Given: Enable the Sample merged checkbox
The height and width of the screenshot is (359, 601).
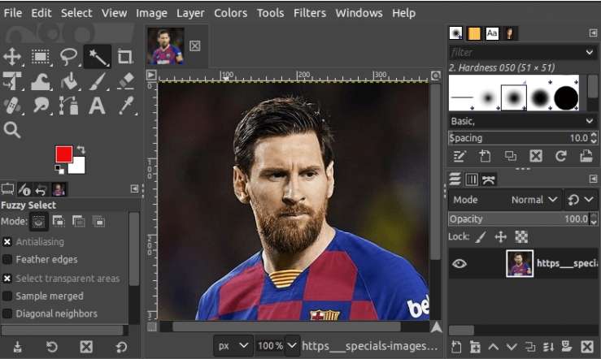Looking at the screenshot, I should (x=7, y=296).
